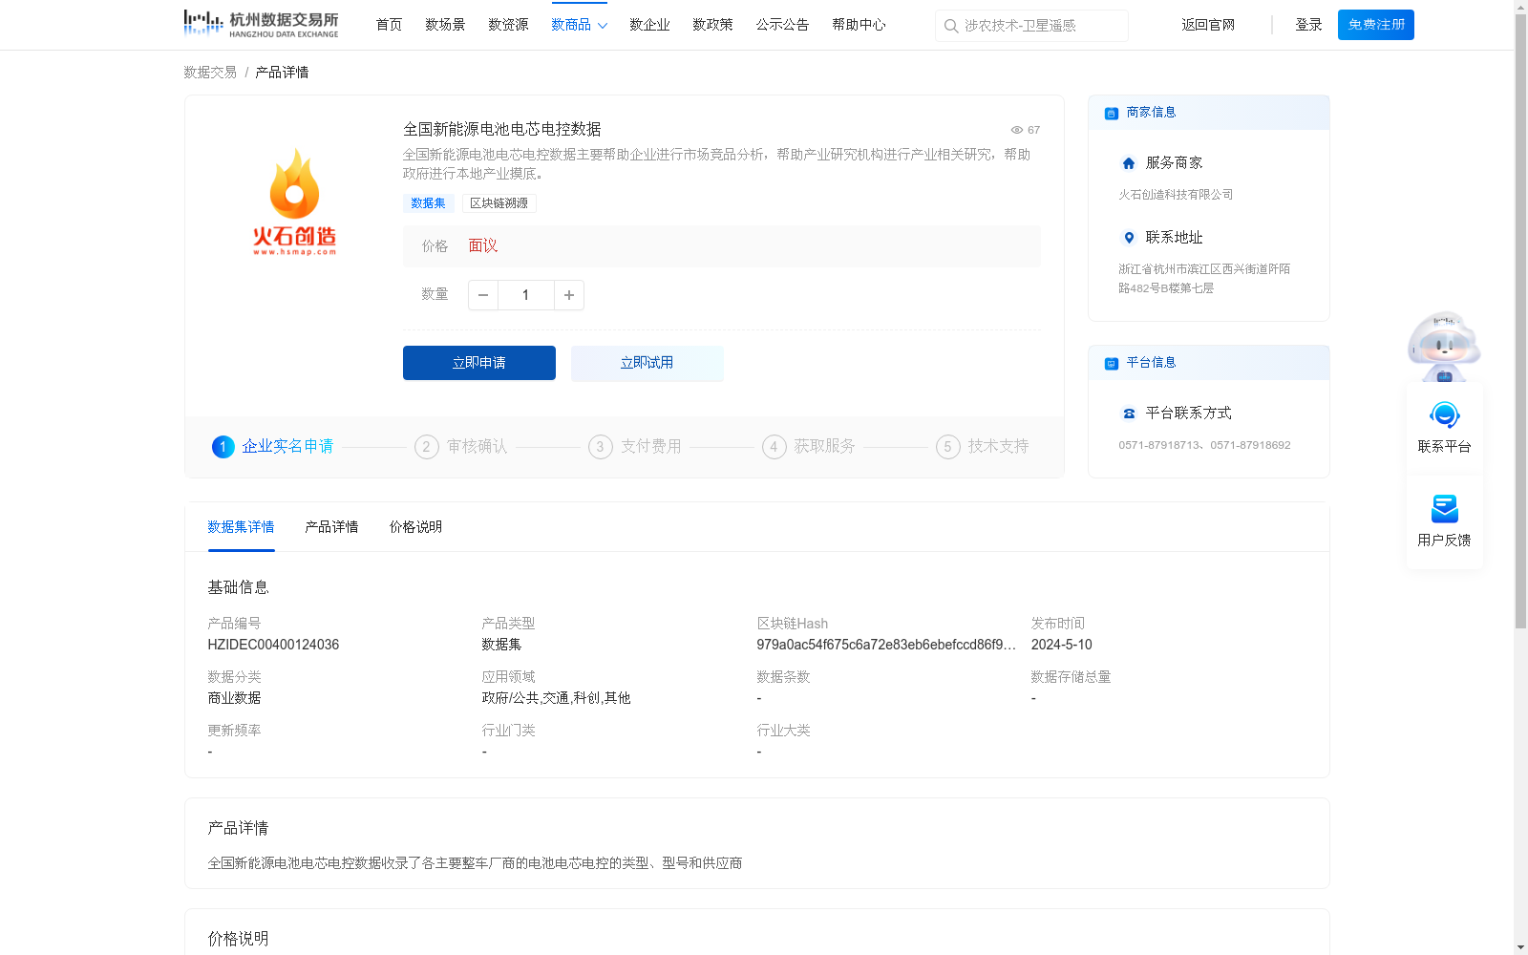Click the 联系平台 headset icon
This screenshot has height=955, width=1528.
click(x=1444, y=415)
